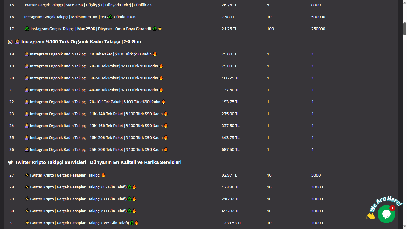Click the woman emoji in Instagram Türk Organik heading
Viewport: 407px width, 229px height.
click(17, 42)
